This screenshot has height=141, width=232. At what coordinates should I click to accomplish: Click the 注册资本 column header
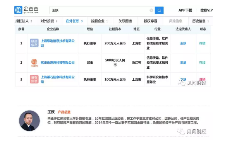(x=115, y=29)
